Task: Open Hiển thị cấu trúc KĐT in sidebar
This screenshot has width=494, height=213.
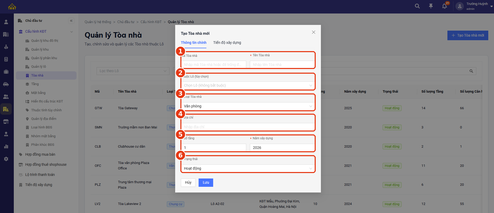Action: pyautogui.click(x=47, y=101)
